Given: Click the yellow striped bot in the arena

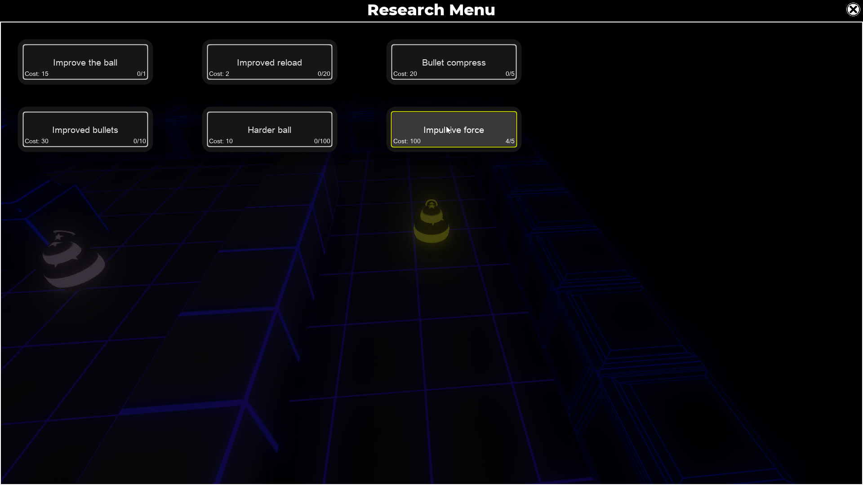Looking at the screenshot, I should 431,221.
